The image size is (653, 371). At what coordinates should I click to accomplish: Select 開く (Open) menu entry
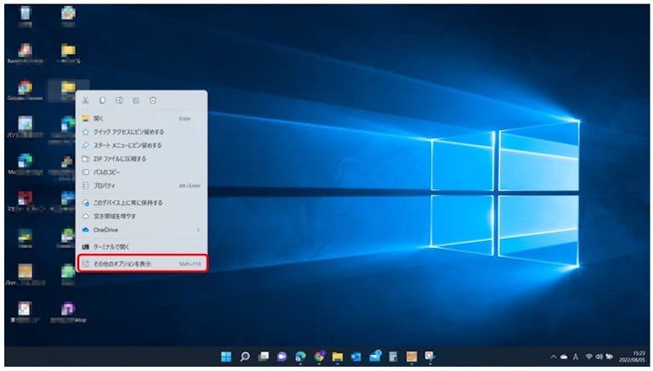142,119
